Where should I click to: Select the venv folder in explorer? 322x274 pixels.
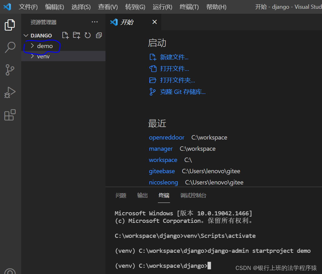tap(63, 56)
